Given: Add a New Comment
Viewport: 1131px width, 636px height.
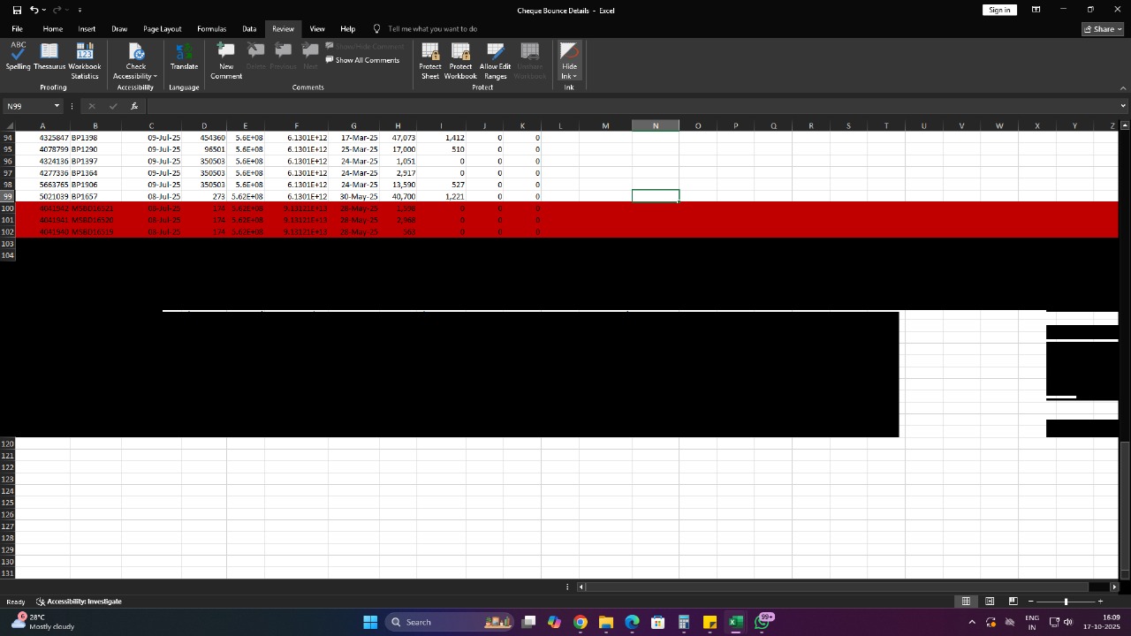Looking at the screenshot, I should pos(226,57).
